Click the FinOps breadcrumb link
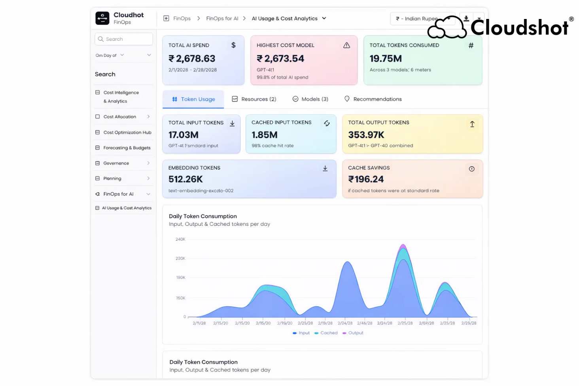The image size is (579, 386). 181,18
